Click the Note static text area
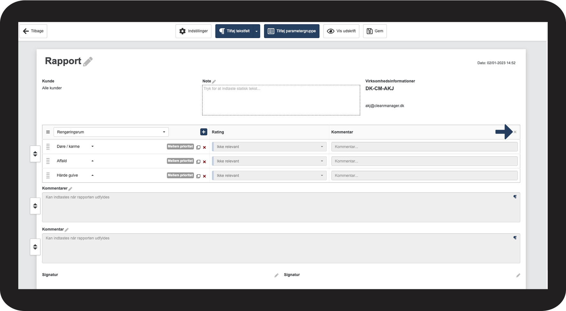This screenshot has height=311, width=566. [281, 100]
